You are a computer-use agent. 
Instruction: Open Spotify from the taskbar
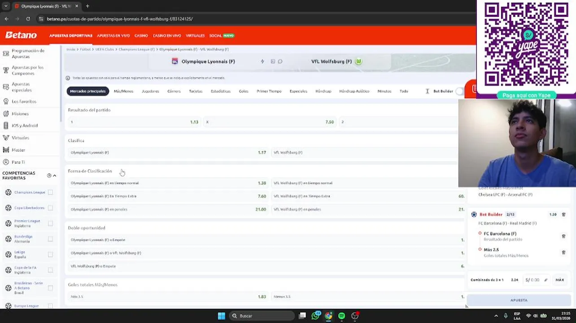click(x=341, y=316)
